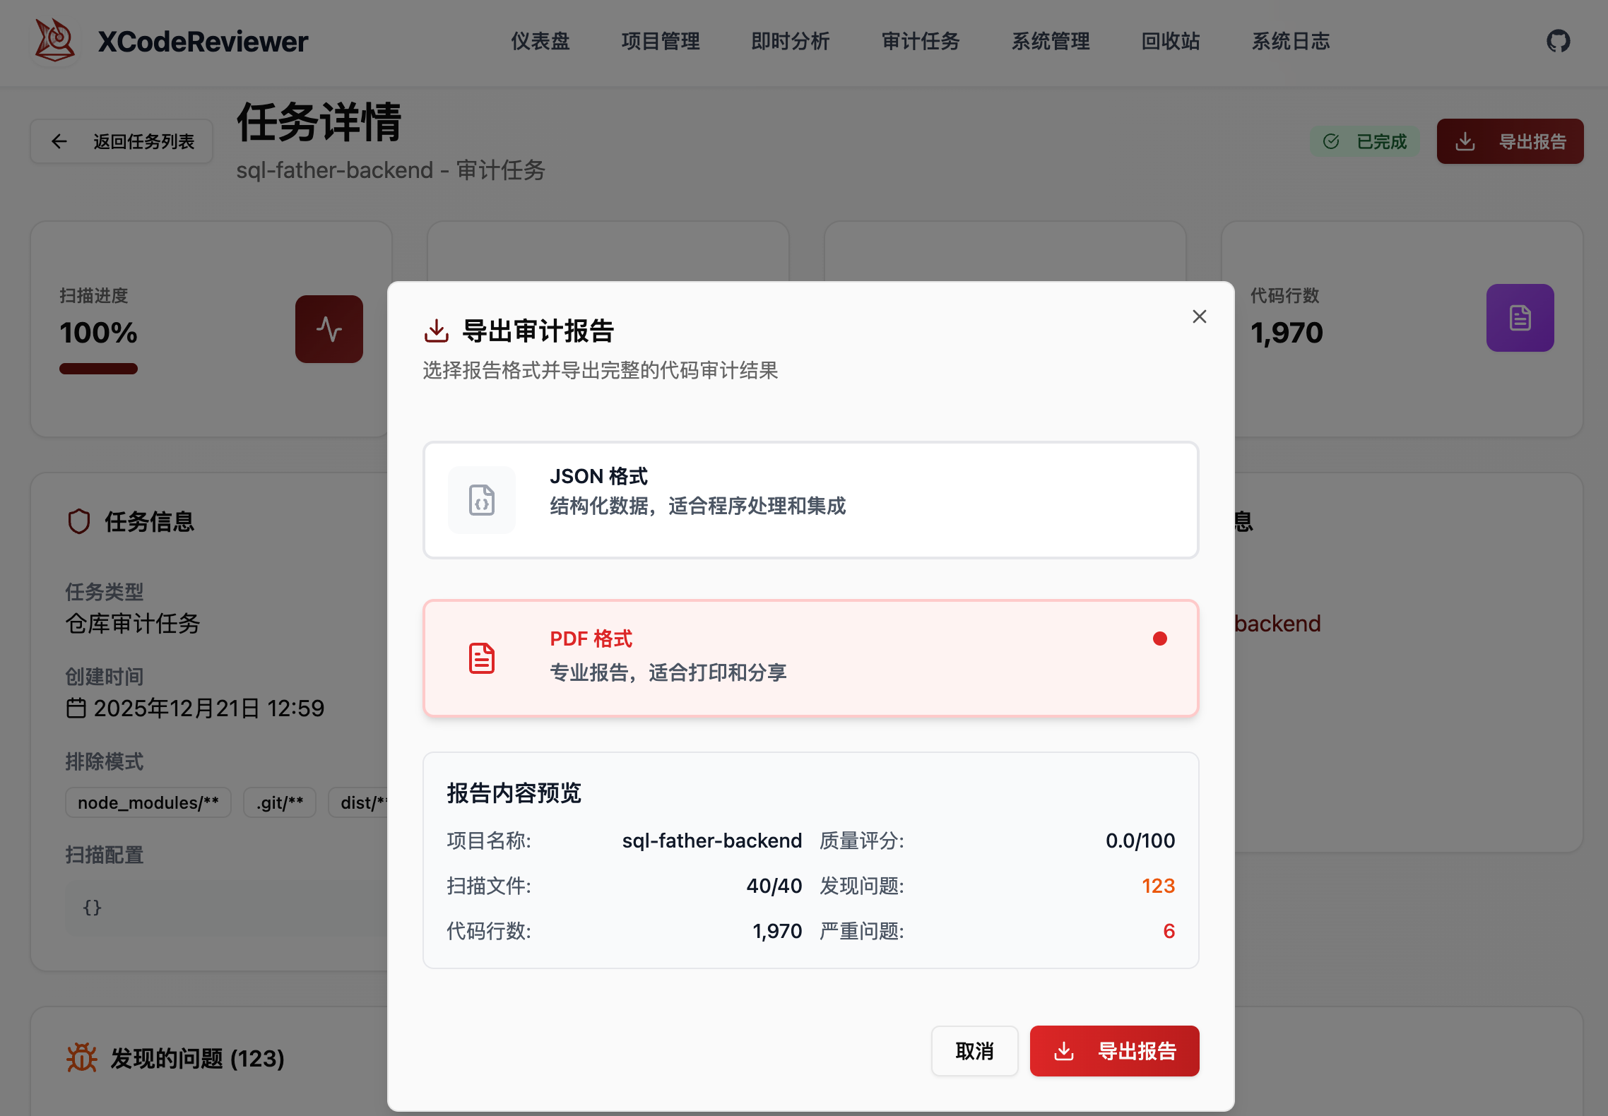1608x1116 pixels.
Task: Click the XCodeReviewer fire logo
Action: click(55, 41)
